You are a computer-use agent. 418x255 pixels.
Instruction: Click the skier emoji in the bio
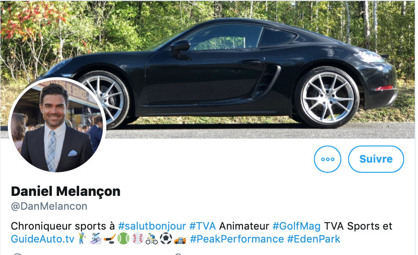click(96, 238)
